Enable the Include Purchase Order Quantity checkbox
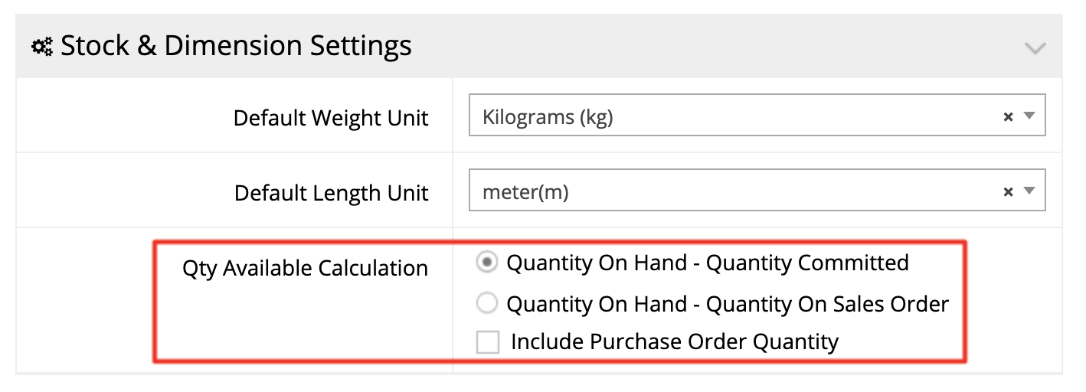 pyautogui.click(x=487, y=341)
